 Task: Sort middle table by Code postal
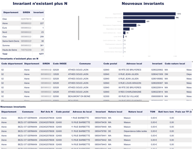(110, 64)
